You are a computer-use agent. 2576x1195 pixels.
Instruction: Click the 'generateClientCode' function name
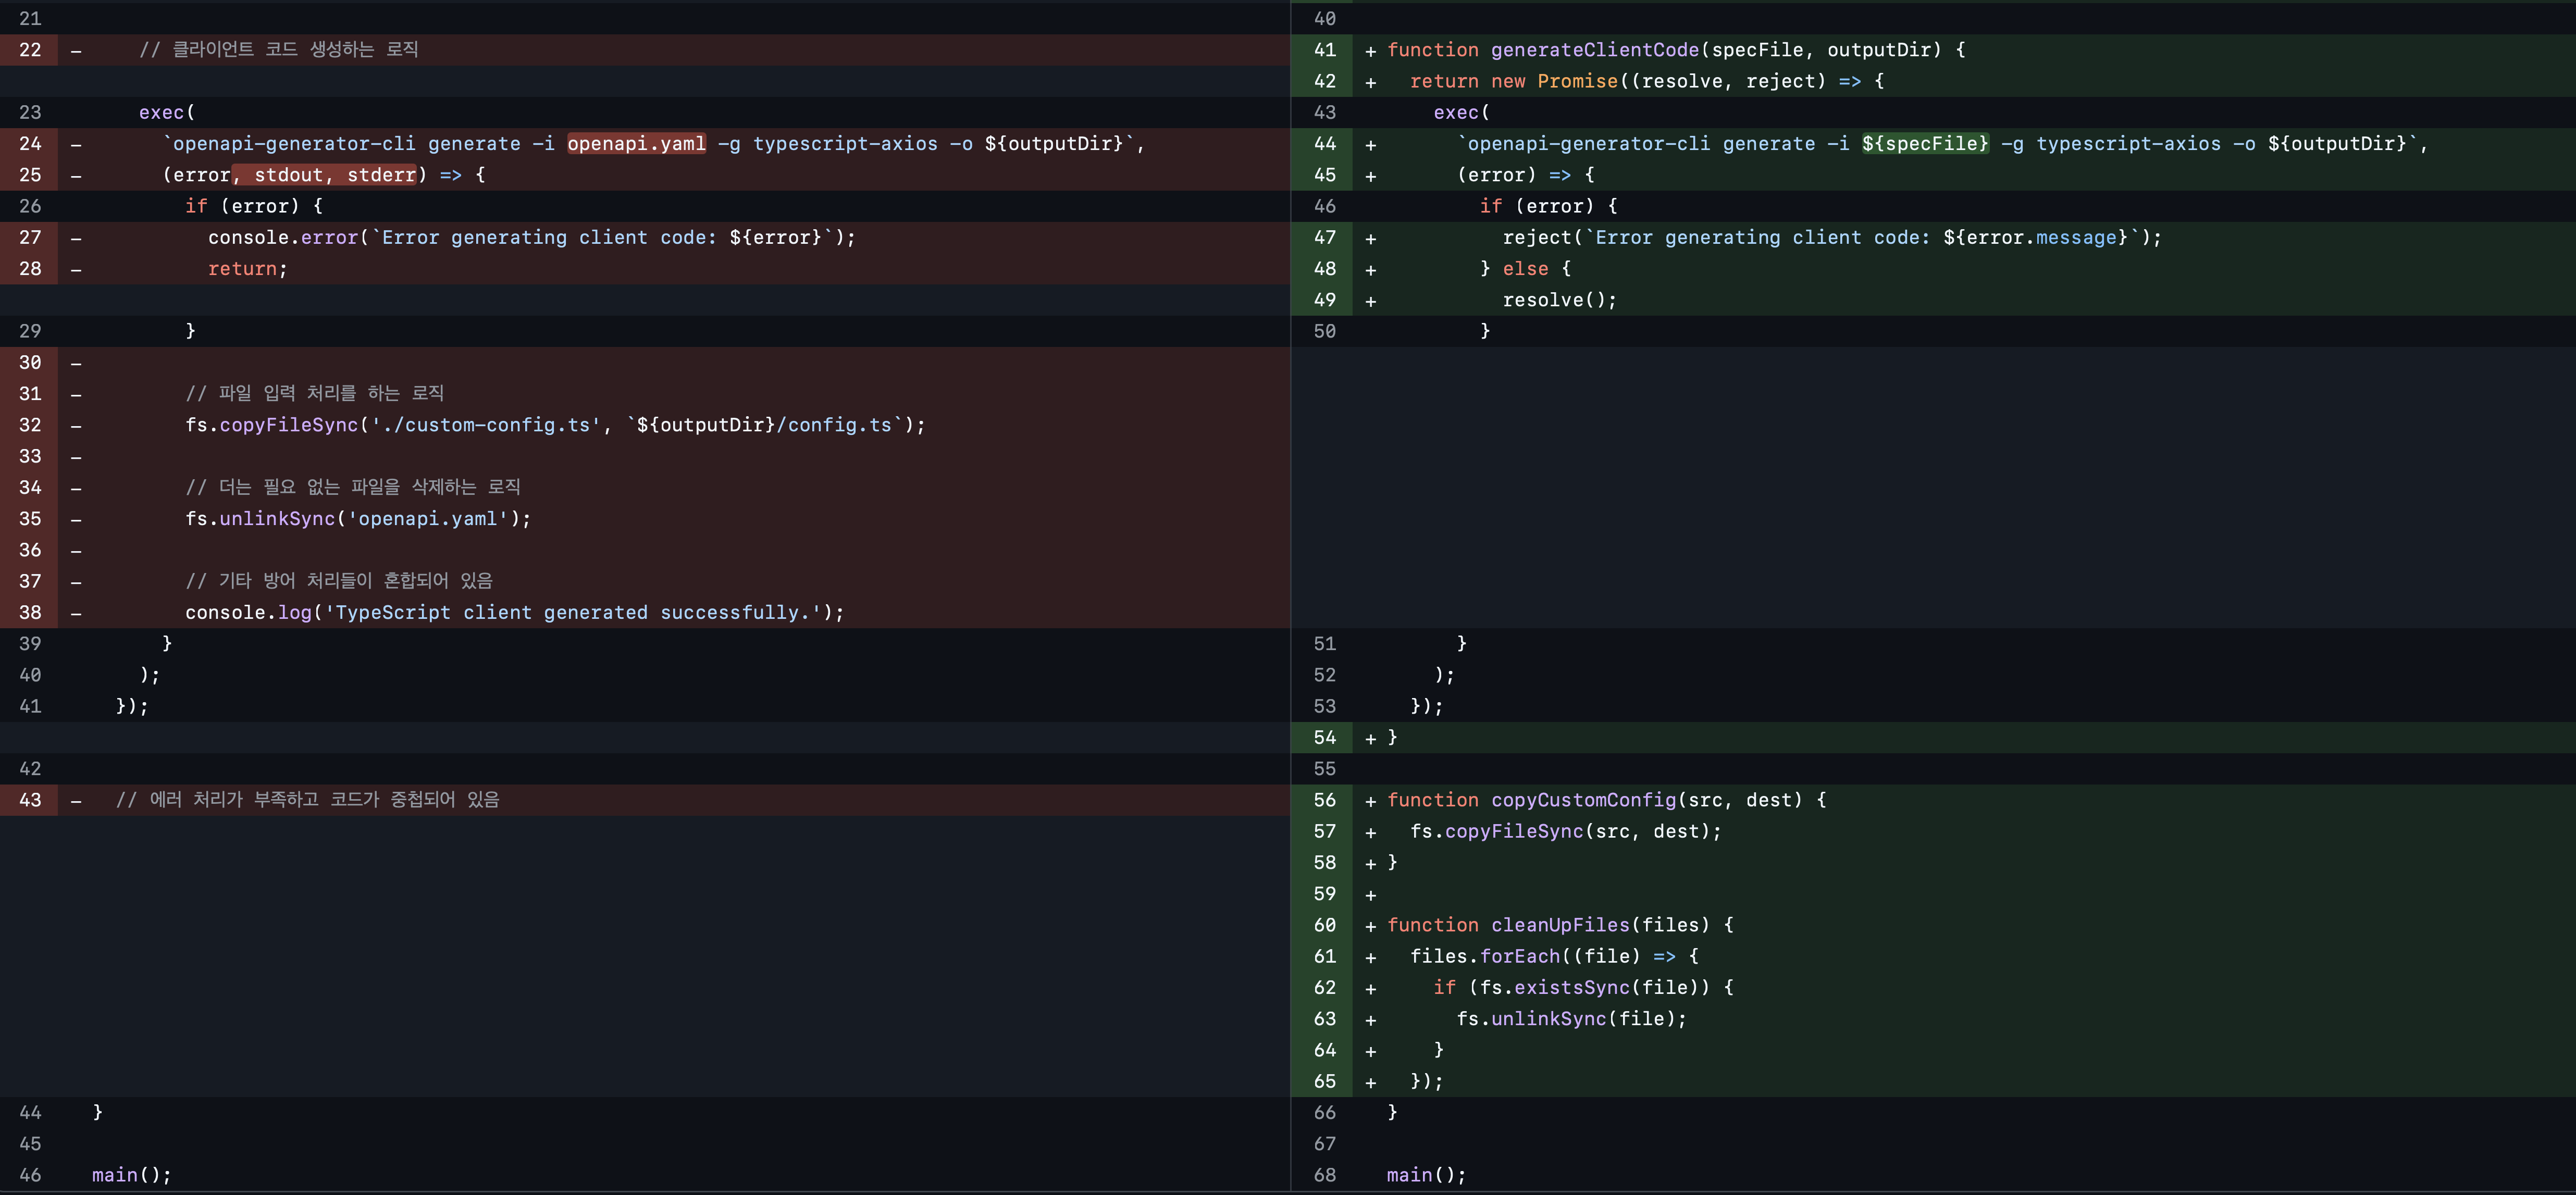pos(1595,50)
